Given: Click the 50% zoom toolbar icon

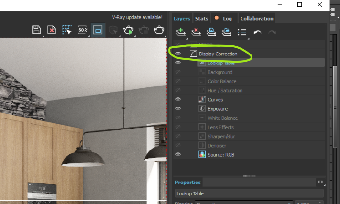Looking at the screenshot, I should [83, 30].
